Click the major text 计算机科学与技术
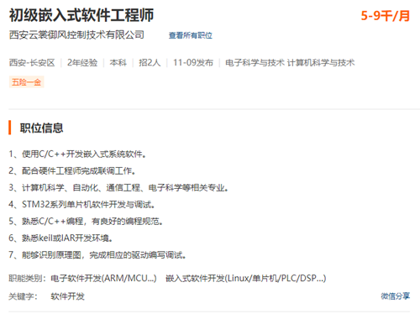Viewport: 420px width, 319px height. coord(321,62)
